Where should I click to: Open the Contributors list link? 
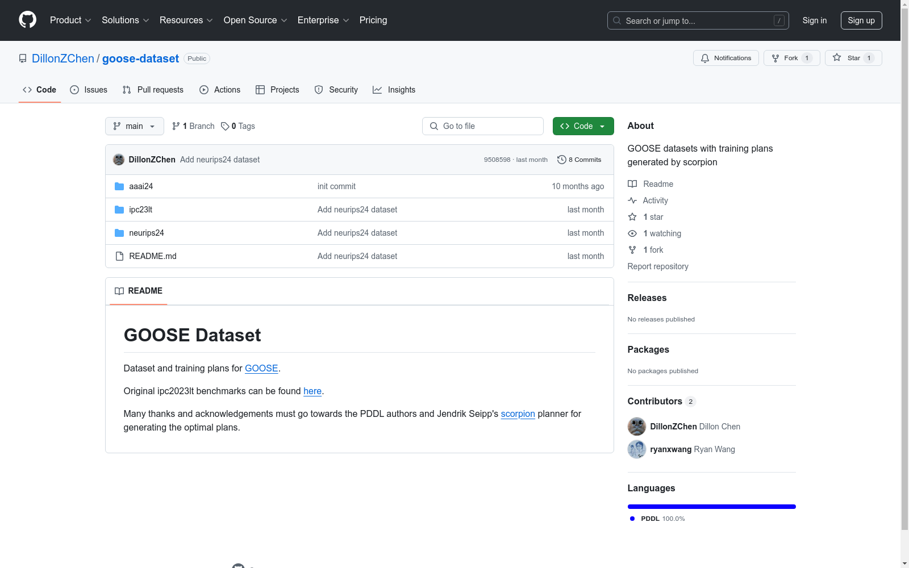pos(662,401)
